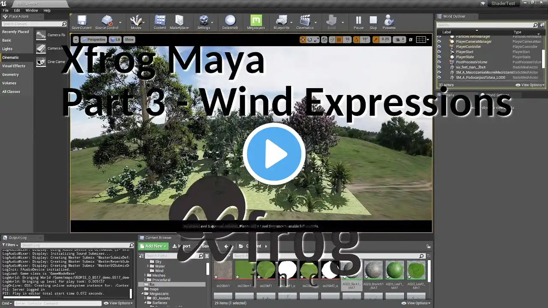Viewport: 548px width, 308px height.
Task: Open the Megascans plugin icon
Action: 256,22
